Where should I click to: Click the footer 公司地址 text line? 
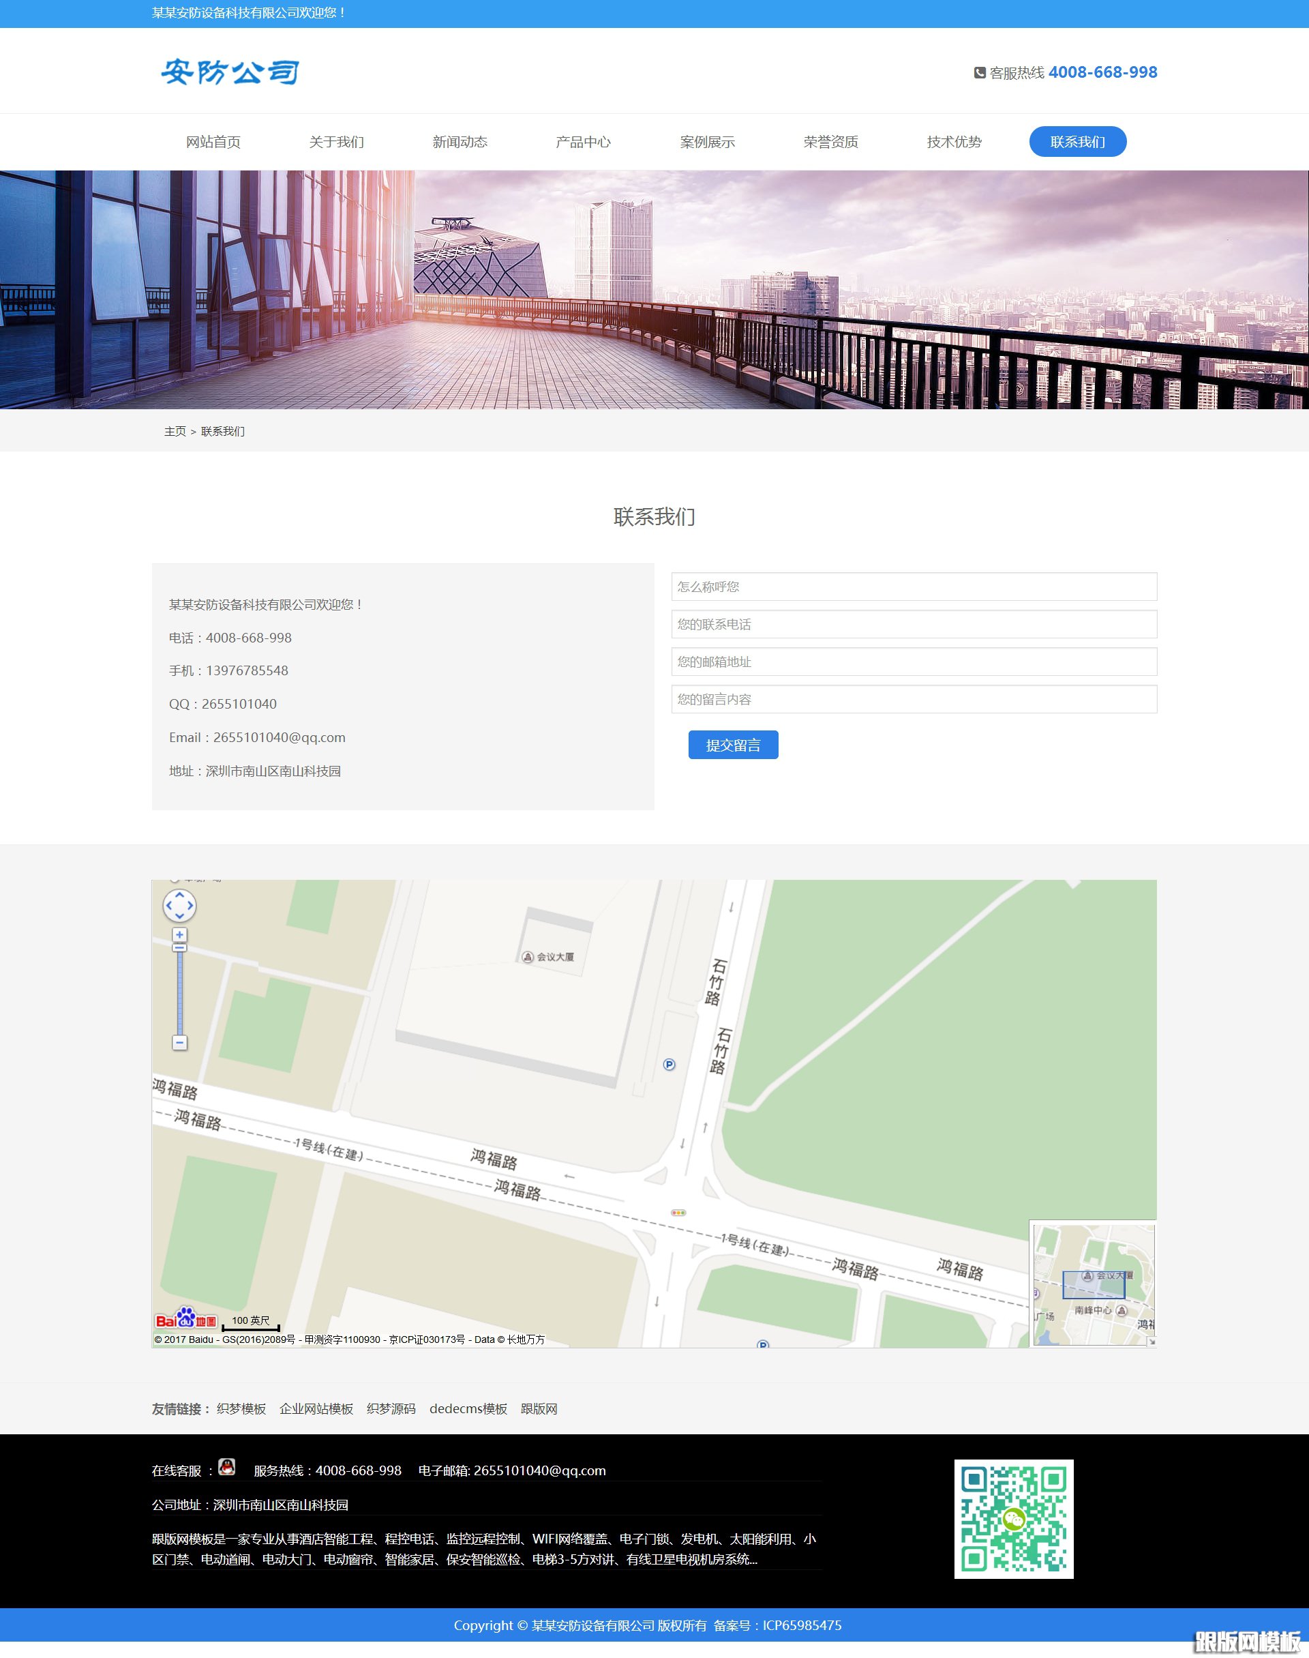(x=250, y=1505)
